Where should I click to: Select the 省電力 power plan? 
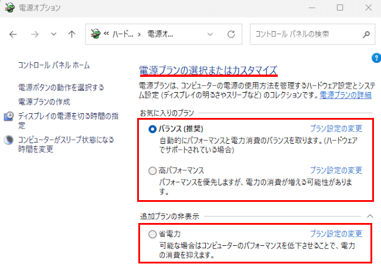(x=153, y=234)
